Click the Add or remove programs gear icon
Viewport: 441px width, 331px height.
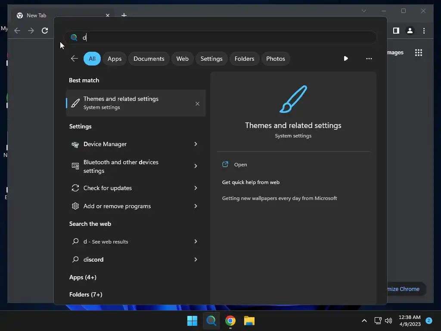coord(75,206)
